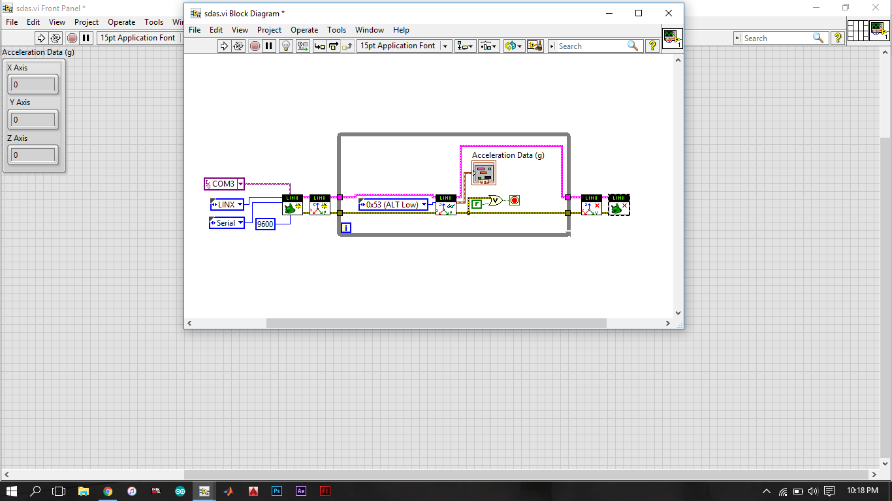Open Windows Start menu
892x501 pixels.
pyautogui.click(x=12, y=491)
